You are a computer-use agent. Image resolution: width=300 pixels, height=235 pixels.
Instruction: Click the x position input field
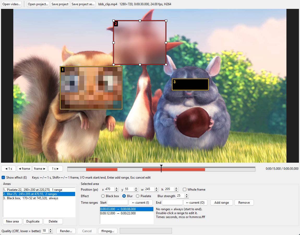point(110,189)
